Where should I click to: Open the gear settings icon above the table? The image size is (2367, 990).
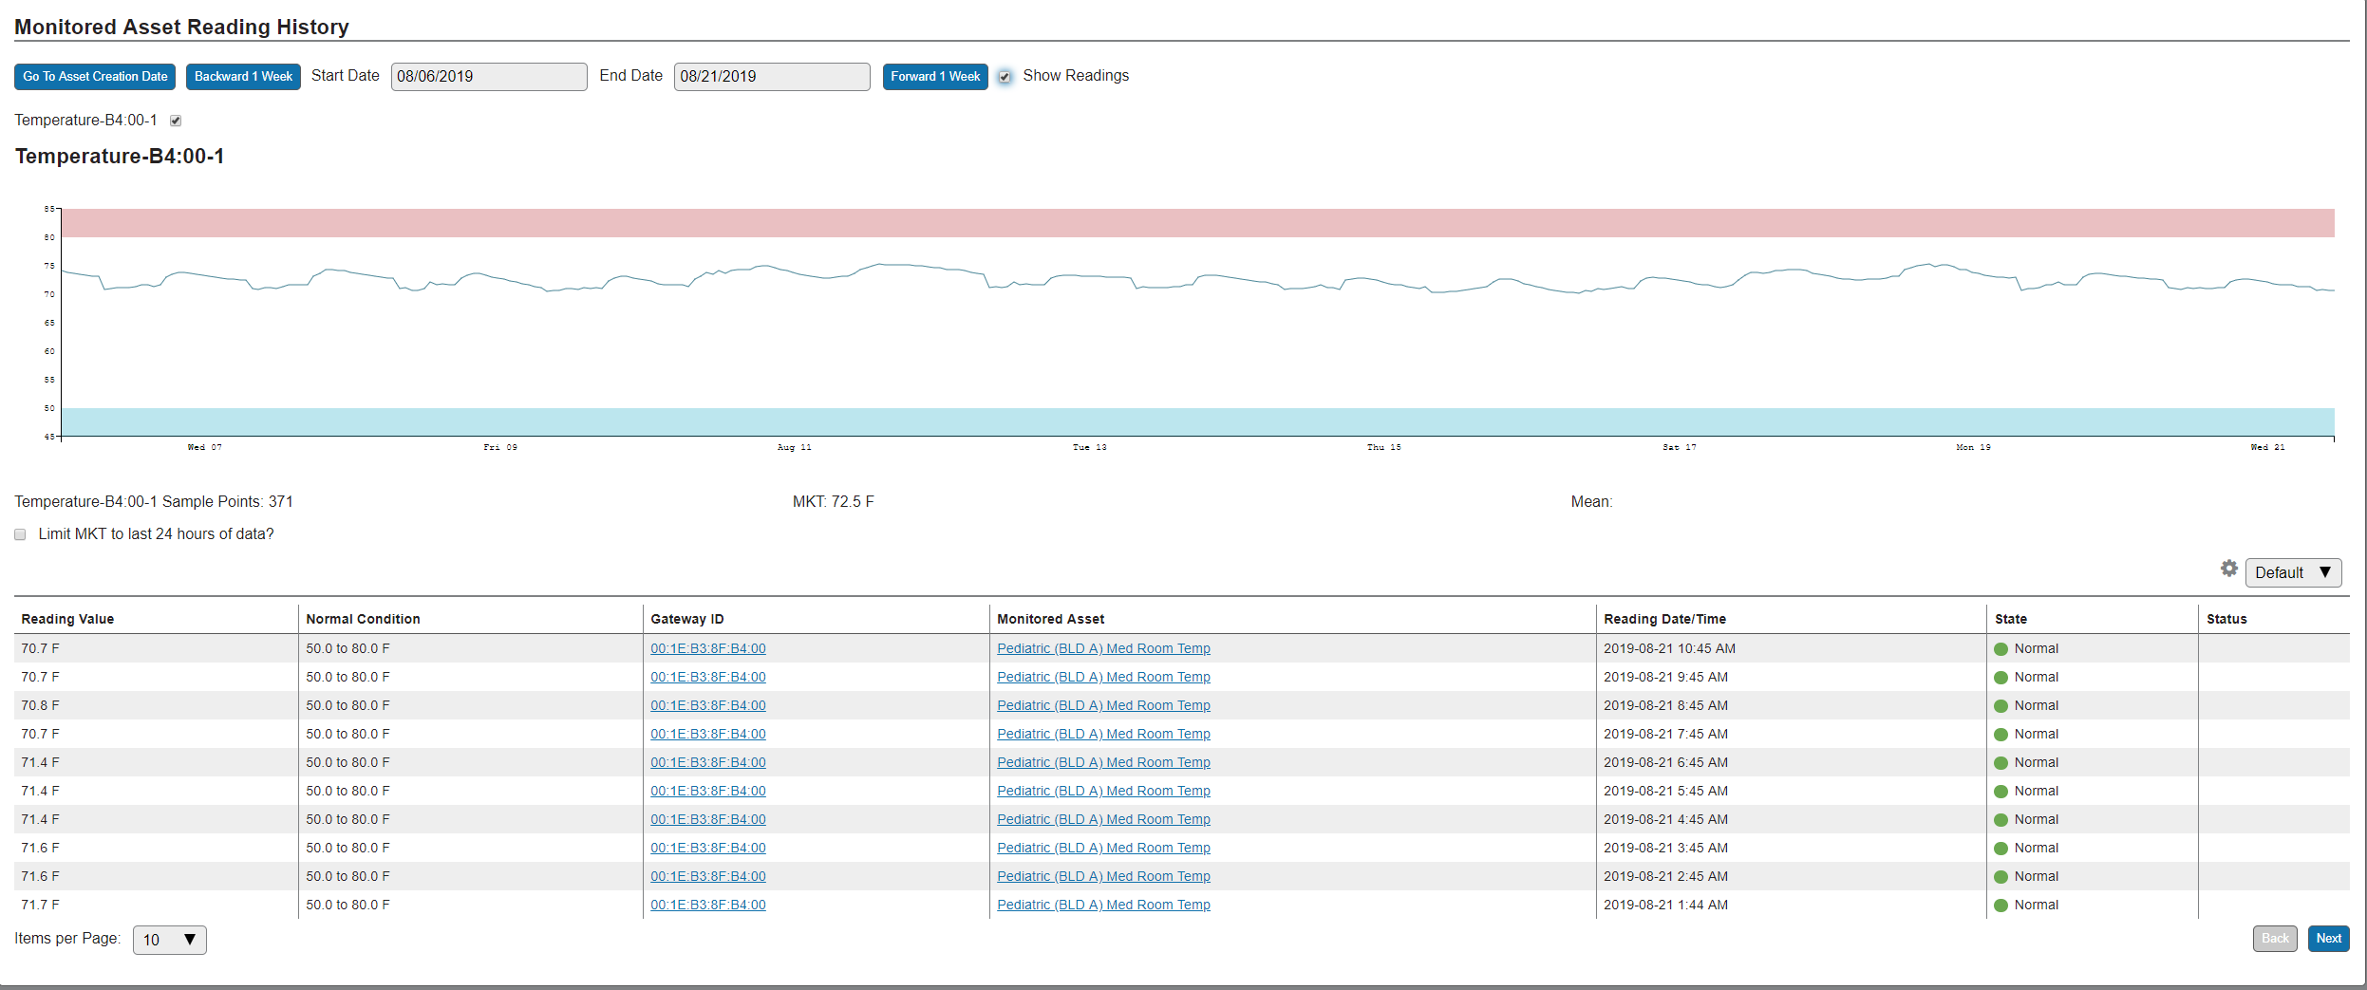tap(2228, 569)
